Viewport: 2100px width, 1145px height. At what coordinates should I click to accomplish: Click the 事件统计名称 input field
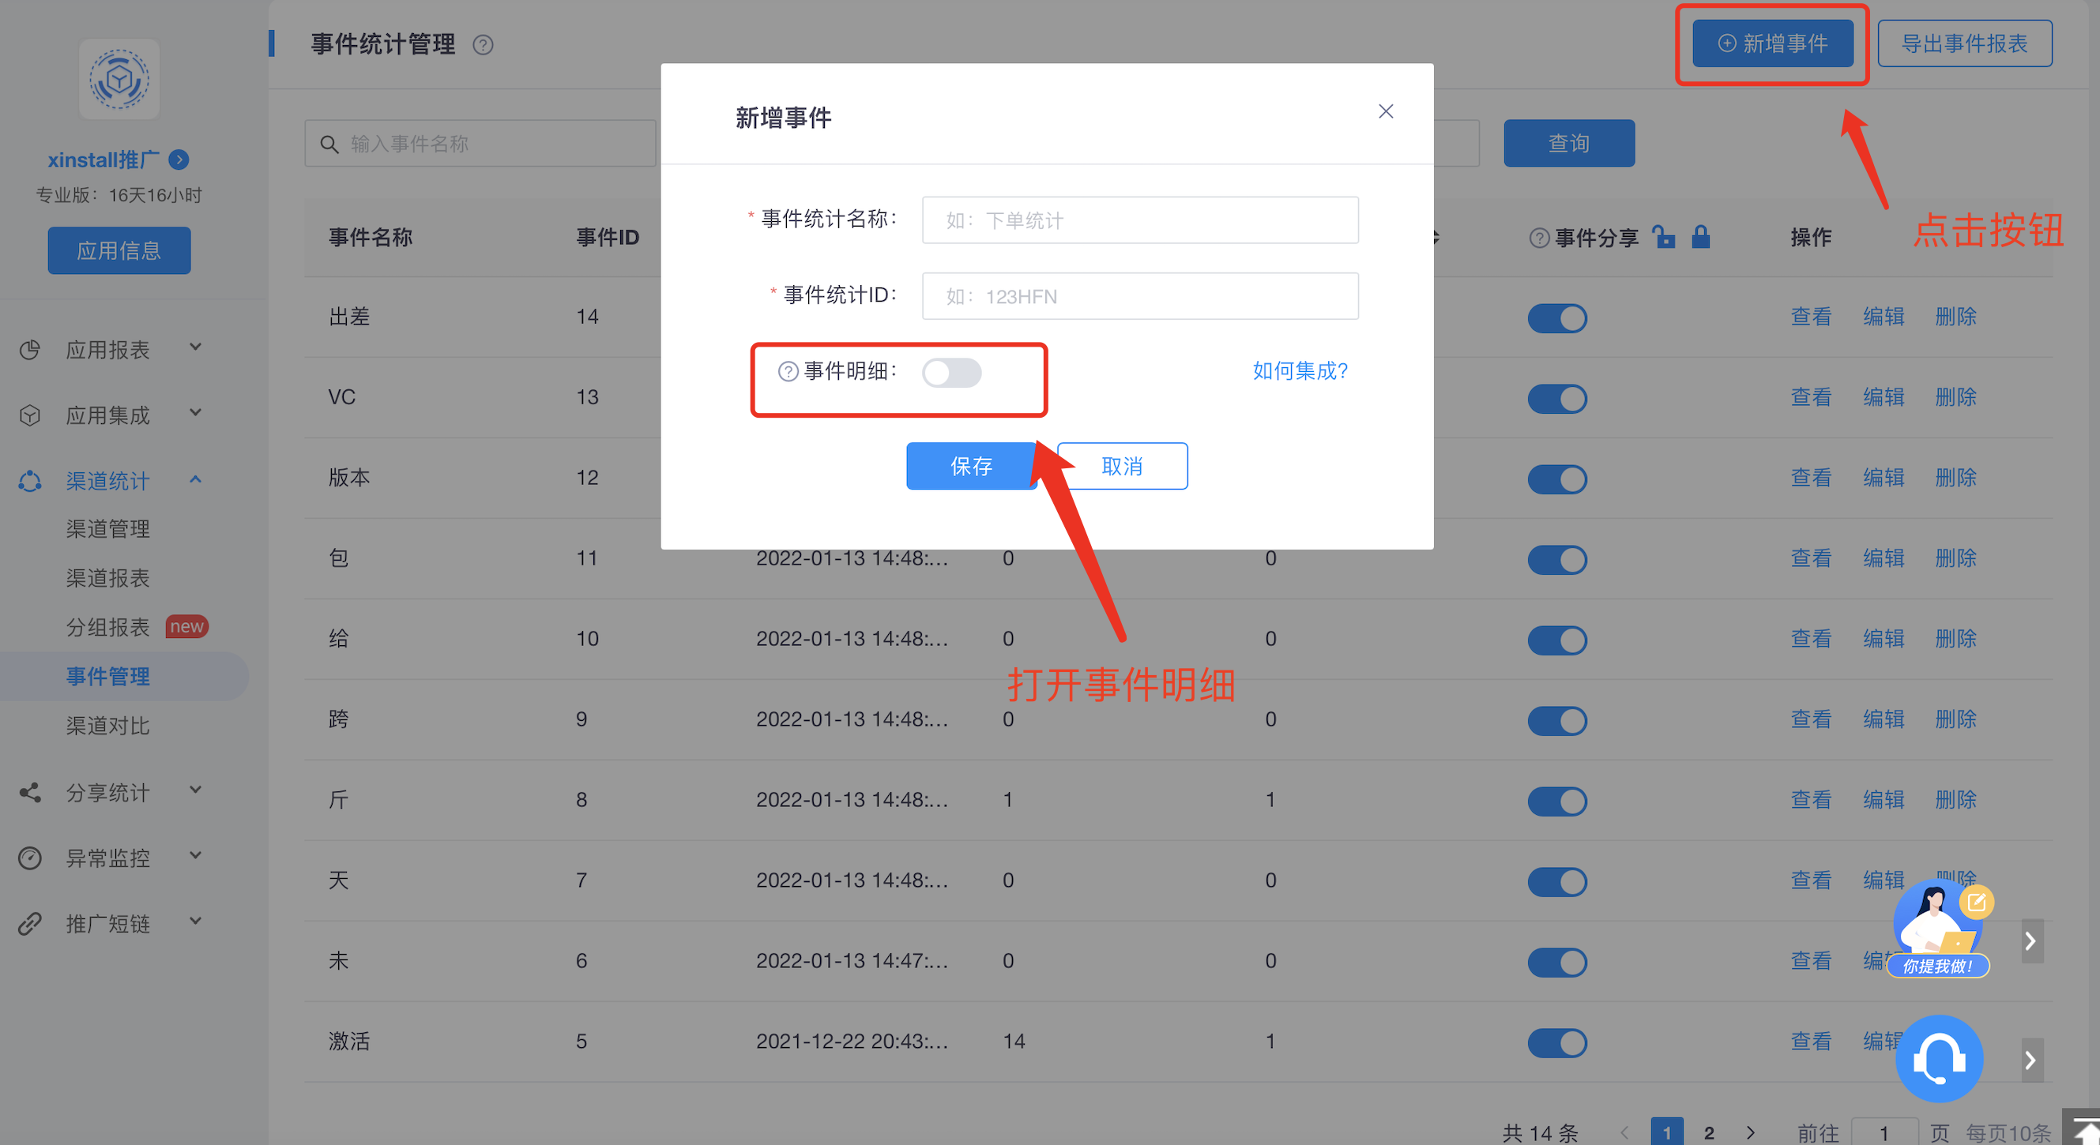point(1138,220)
